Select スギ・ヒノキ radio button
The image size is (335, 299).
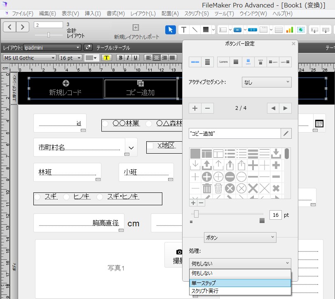point(100,197)
